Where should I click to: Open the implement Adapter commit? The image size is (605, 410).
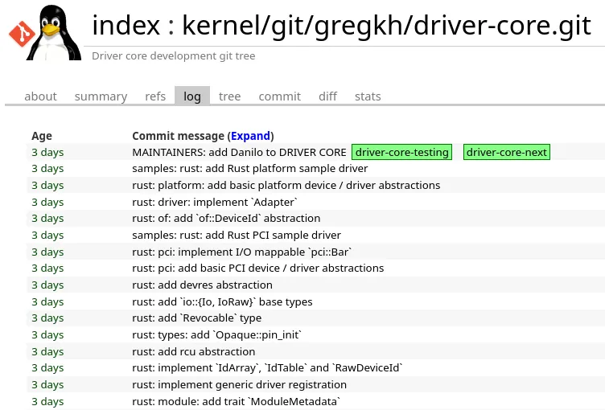[x=215, y=202]
